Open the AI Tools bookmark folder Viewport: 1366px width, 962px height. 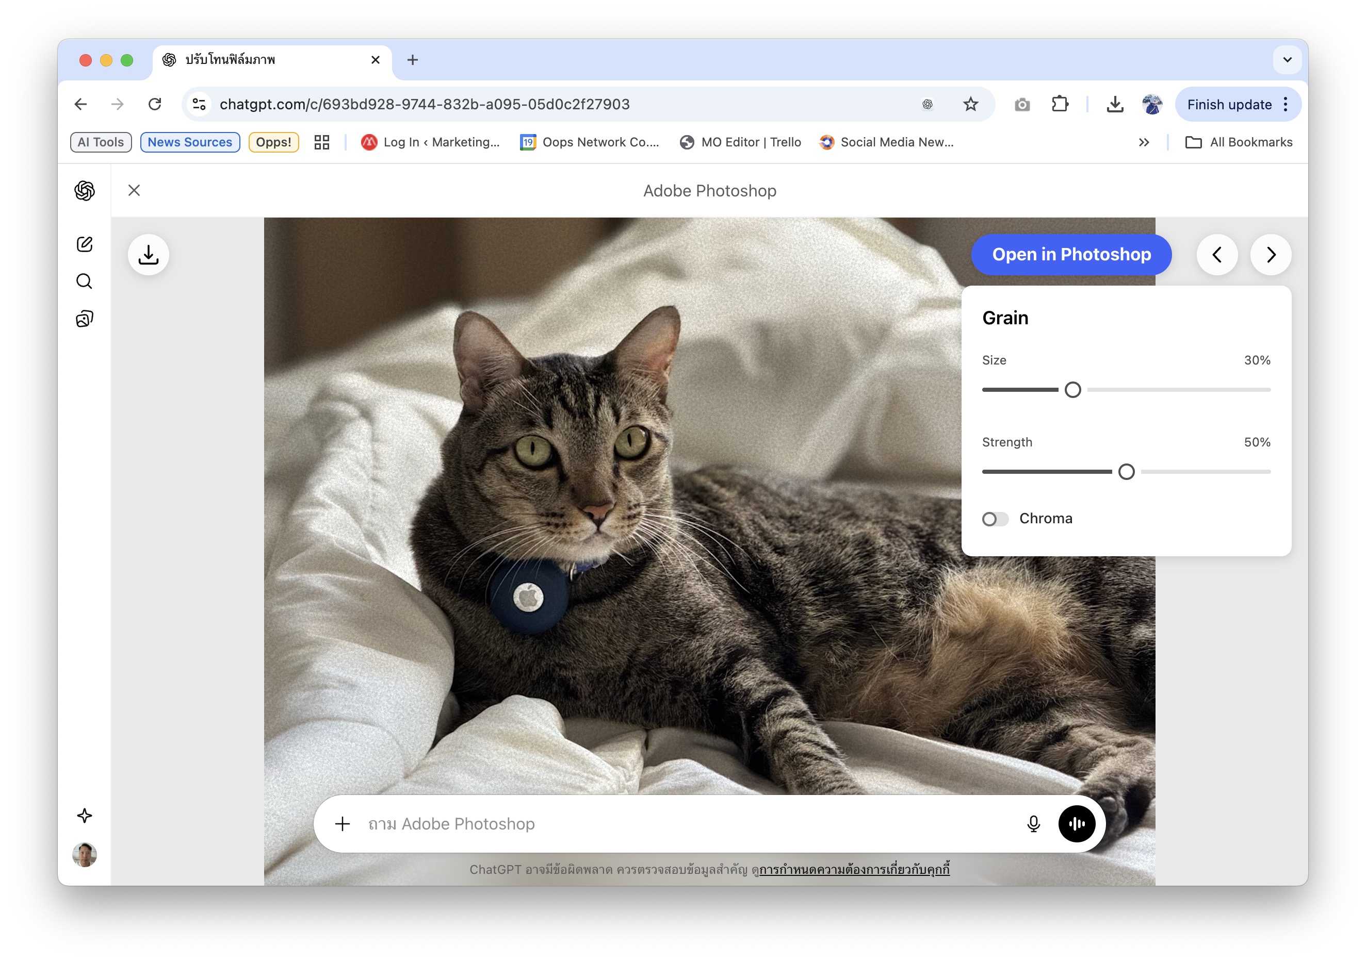(101, 142)
